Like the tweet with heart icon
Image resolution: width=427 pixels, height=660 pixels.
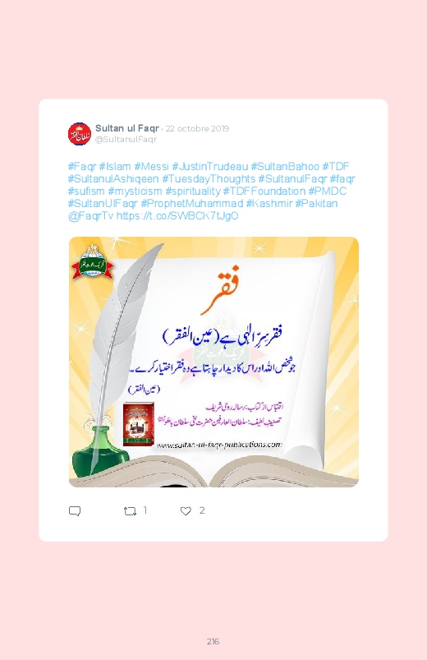click(x=186, y=511)
